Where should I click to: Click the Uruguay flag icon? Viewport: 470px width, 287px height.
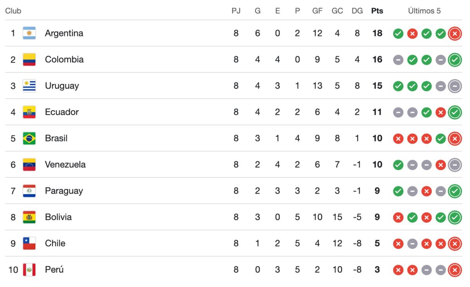click(x=29, y=86)
